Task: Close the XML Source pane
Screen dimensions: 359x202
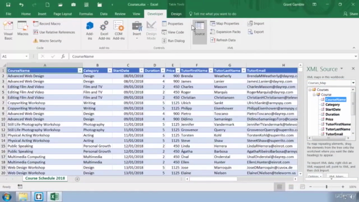Action: tap(353, 68)
